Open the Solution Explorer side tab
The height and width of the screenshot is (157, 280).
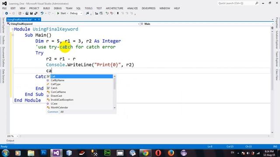point(276,40)
